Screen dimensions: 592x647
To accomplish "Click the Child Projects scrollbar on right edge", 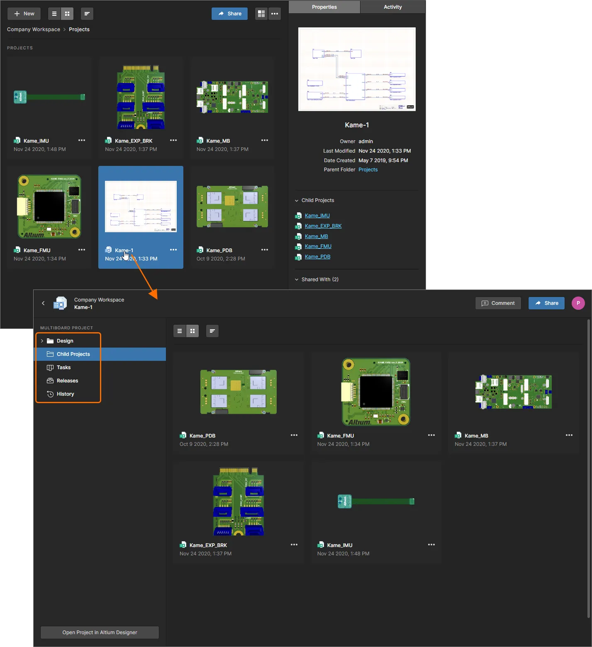I will tap(589, 469).
